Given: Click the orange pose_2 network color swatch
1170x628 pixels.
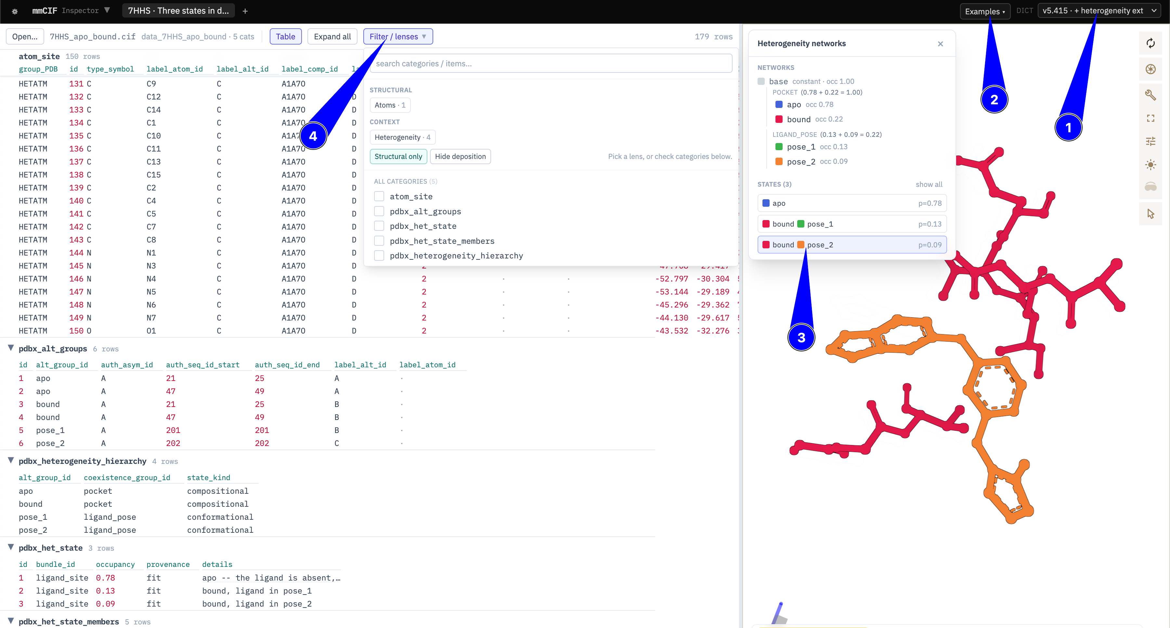Looking at the screenshot, I should [778, 162].
